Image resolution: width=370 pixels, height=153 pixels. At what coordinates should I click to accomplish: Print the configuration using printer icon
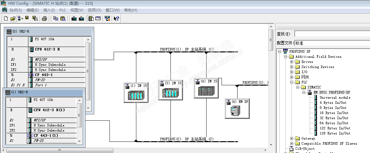point(44,19)
